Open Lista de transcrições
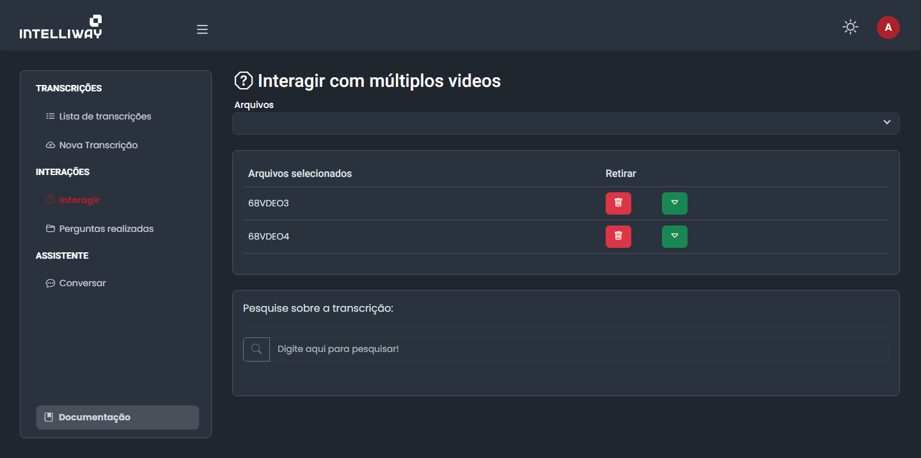The width and height of the screenshot is (921, 458). tap(105, 116)
